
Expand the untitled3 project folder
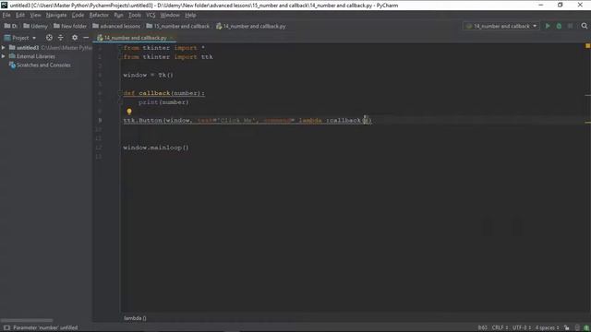(4, 48)
